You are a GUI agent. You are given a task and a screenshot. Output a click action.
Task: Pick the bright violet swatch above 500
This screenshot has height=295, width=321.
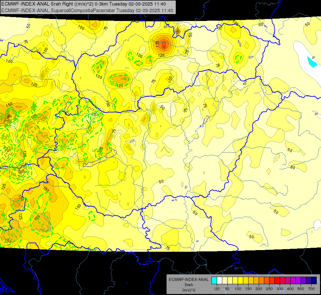click(298, 280)
